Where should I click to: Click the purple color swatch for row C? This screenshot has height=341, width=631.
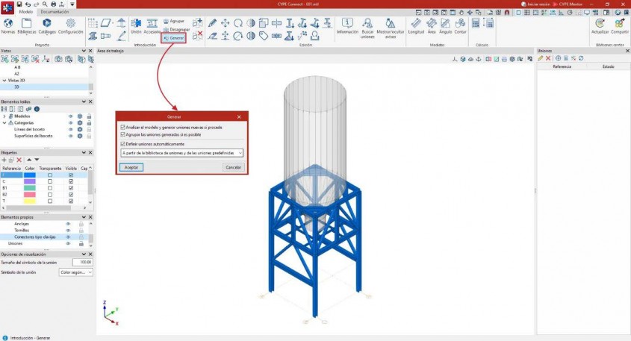[x=30, y=181]
